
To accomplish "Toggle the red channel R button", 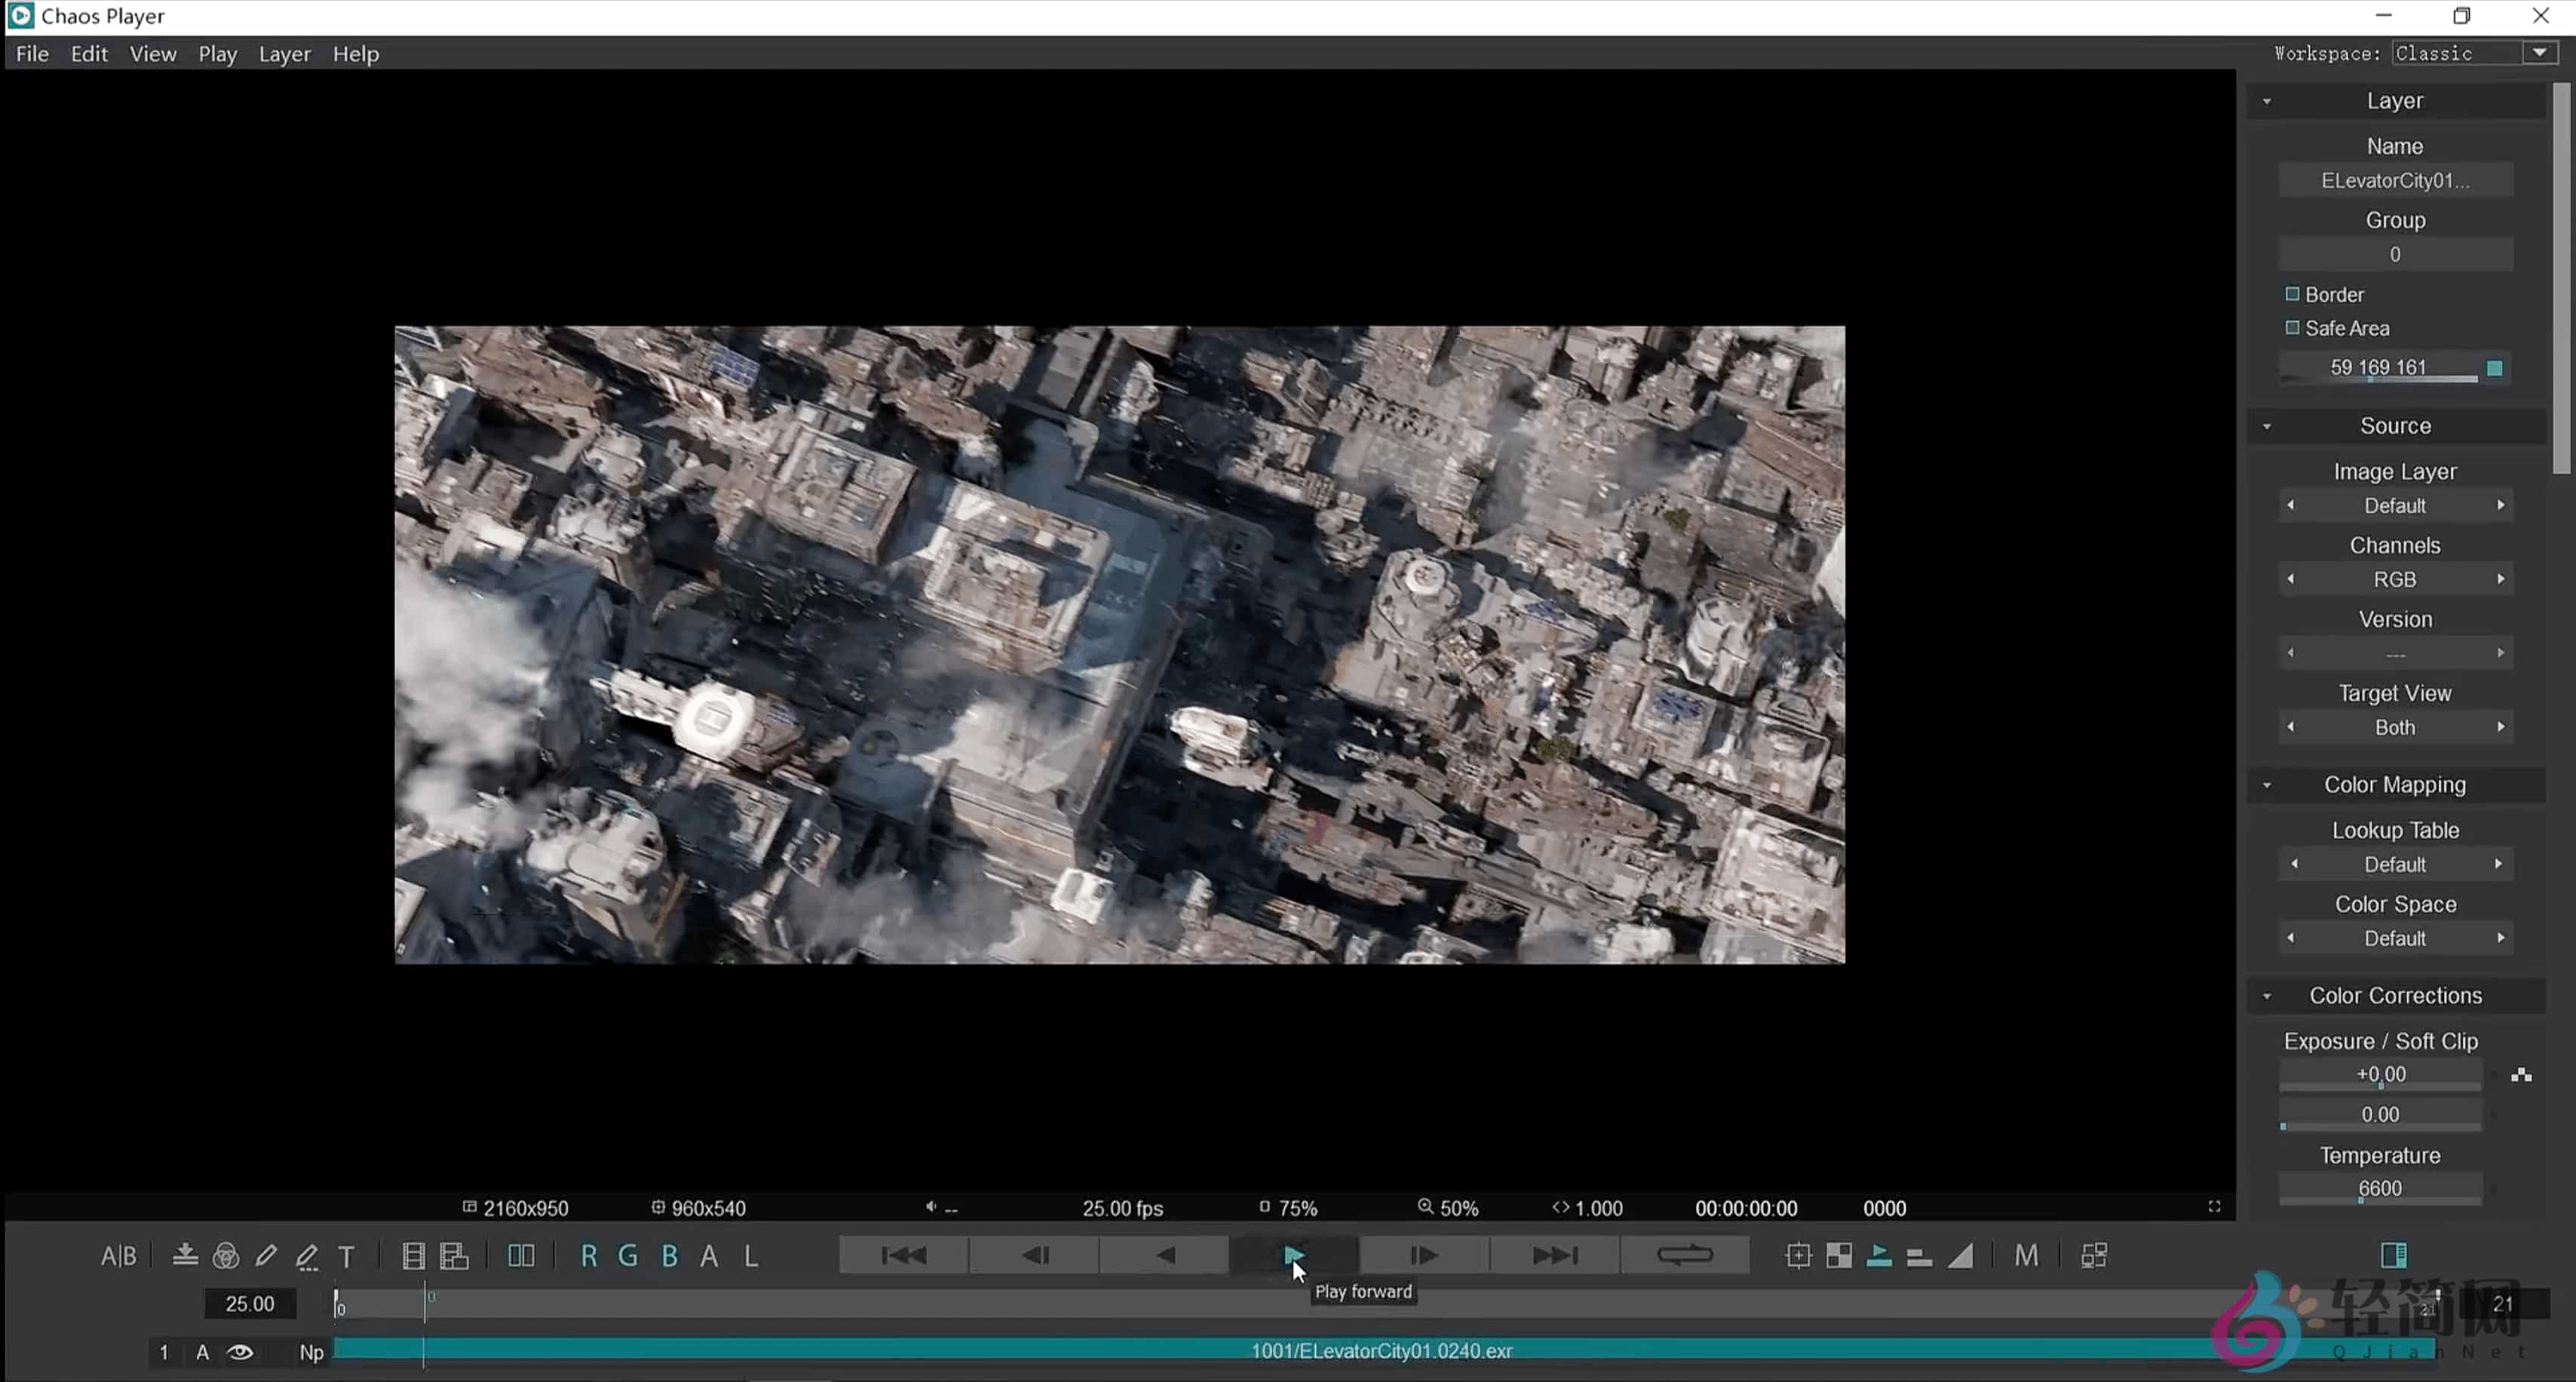I will pyautogui.click(x=588, y=1256).
